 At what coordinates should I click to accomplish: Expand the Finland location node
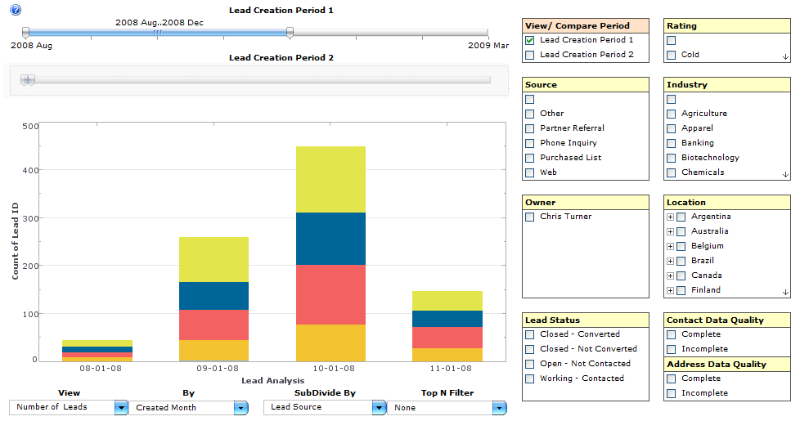click(x=670, y=291)
